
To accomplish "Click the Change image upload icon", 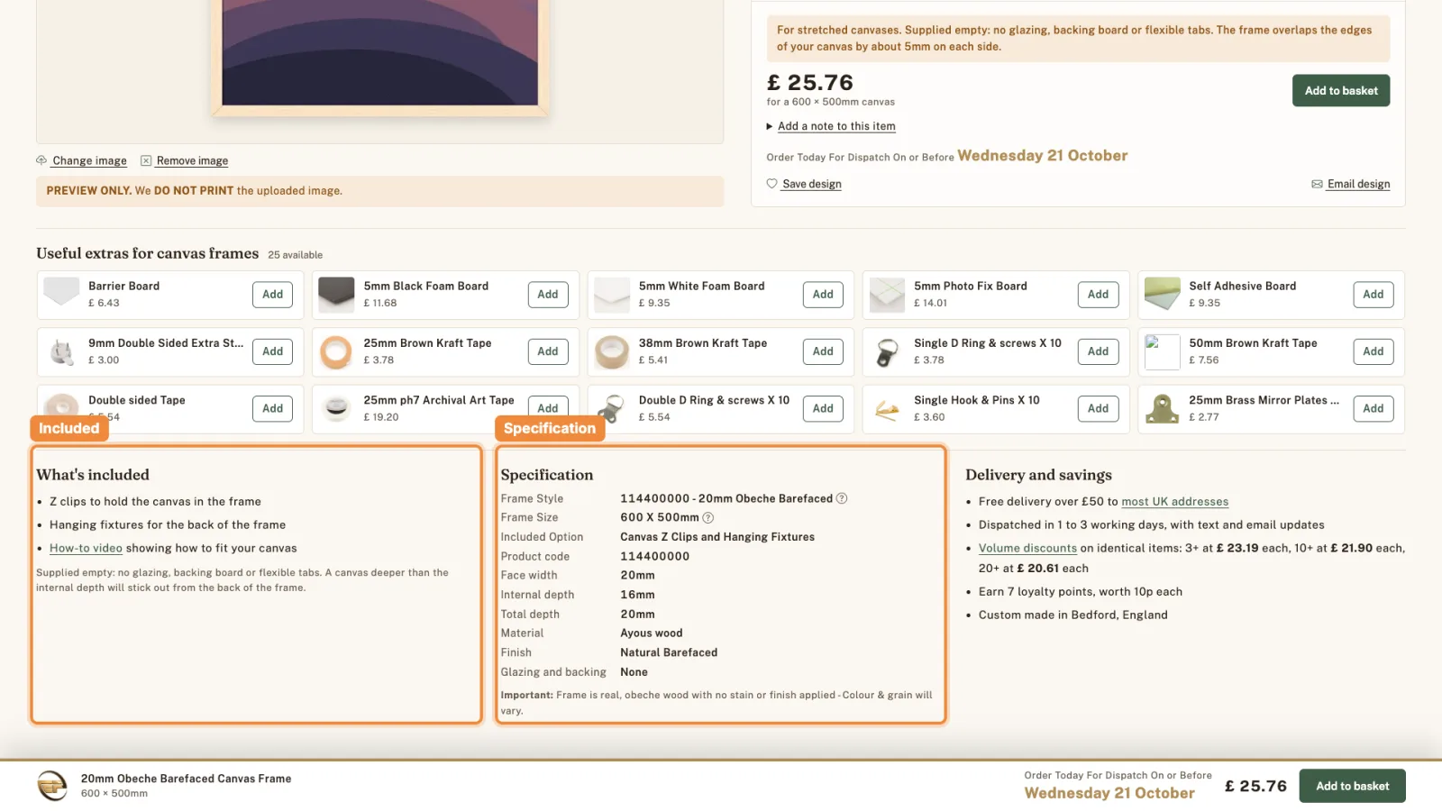I will coord(41,160).
